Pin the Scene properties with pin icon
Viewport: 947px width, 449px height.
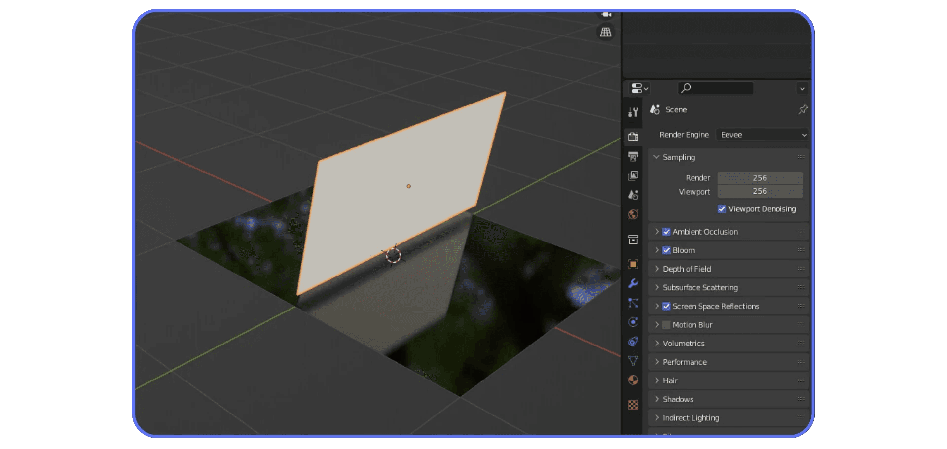coord(803,109)
